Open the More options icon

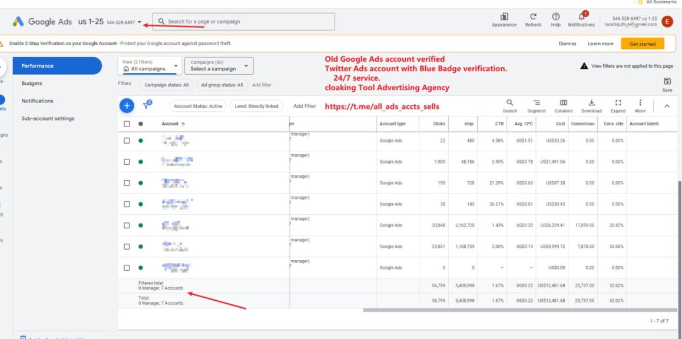point(640,102)
